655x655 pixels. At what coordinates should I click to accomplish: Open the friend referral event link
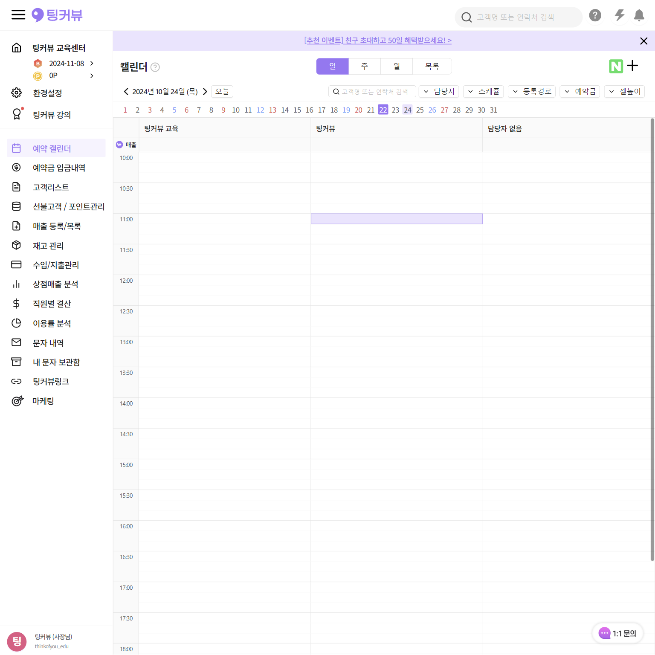(x=378, y=41)
